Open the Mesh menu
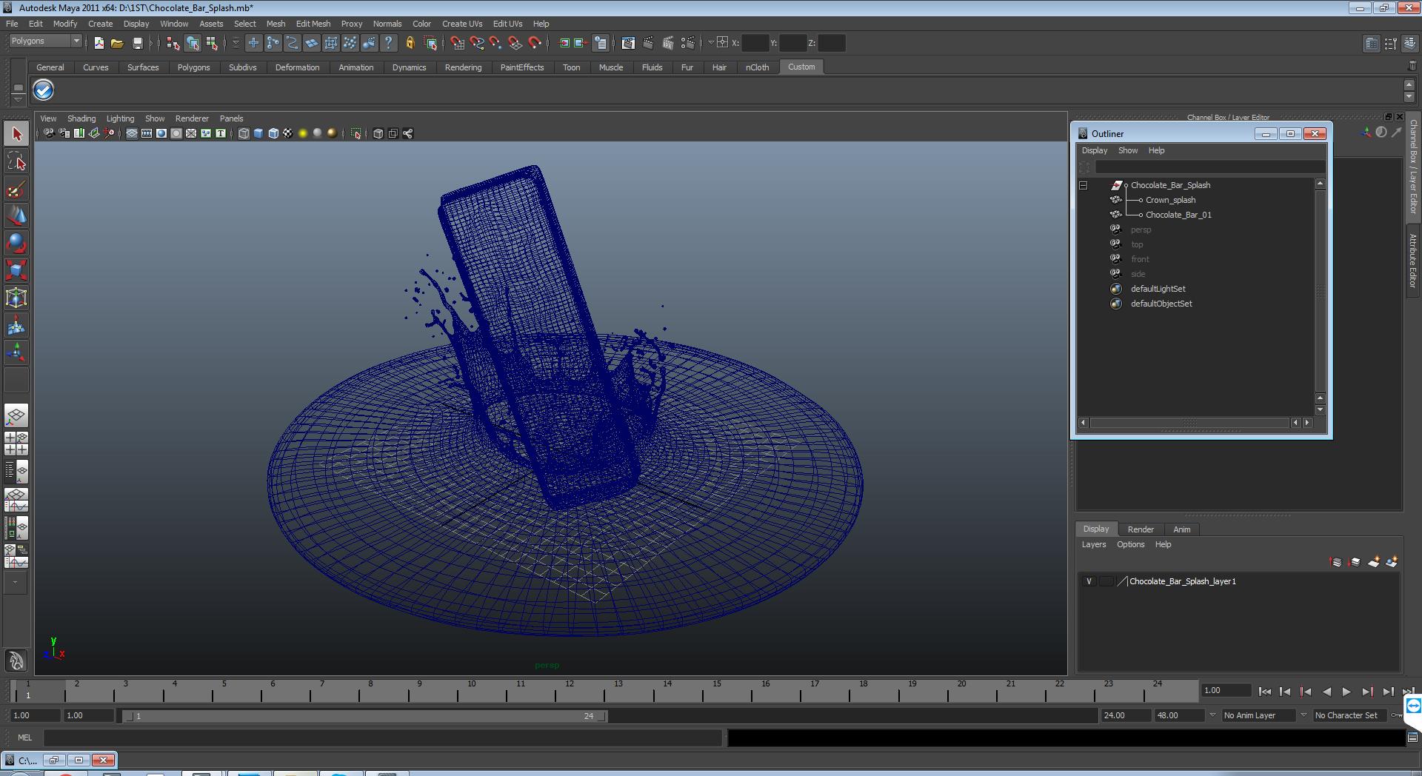 pyautogui.click(x=276, y=24)
